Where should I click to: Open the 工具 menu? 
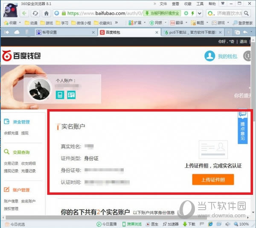(x=200, y=4)
